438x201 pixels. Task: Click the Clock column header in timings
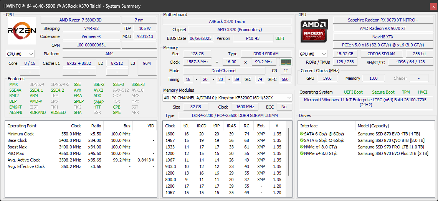(x=171, y=126)
